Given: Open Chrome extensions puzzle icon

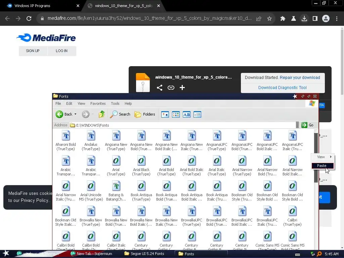Looking at the screenshot, I should tap(283, 19).
